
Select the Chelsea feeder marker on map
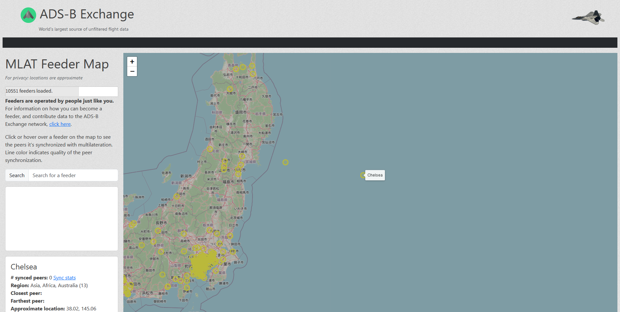(x=363, y=175)
